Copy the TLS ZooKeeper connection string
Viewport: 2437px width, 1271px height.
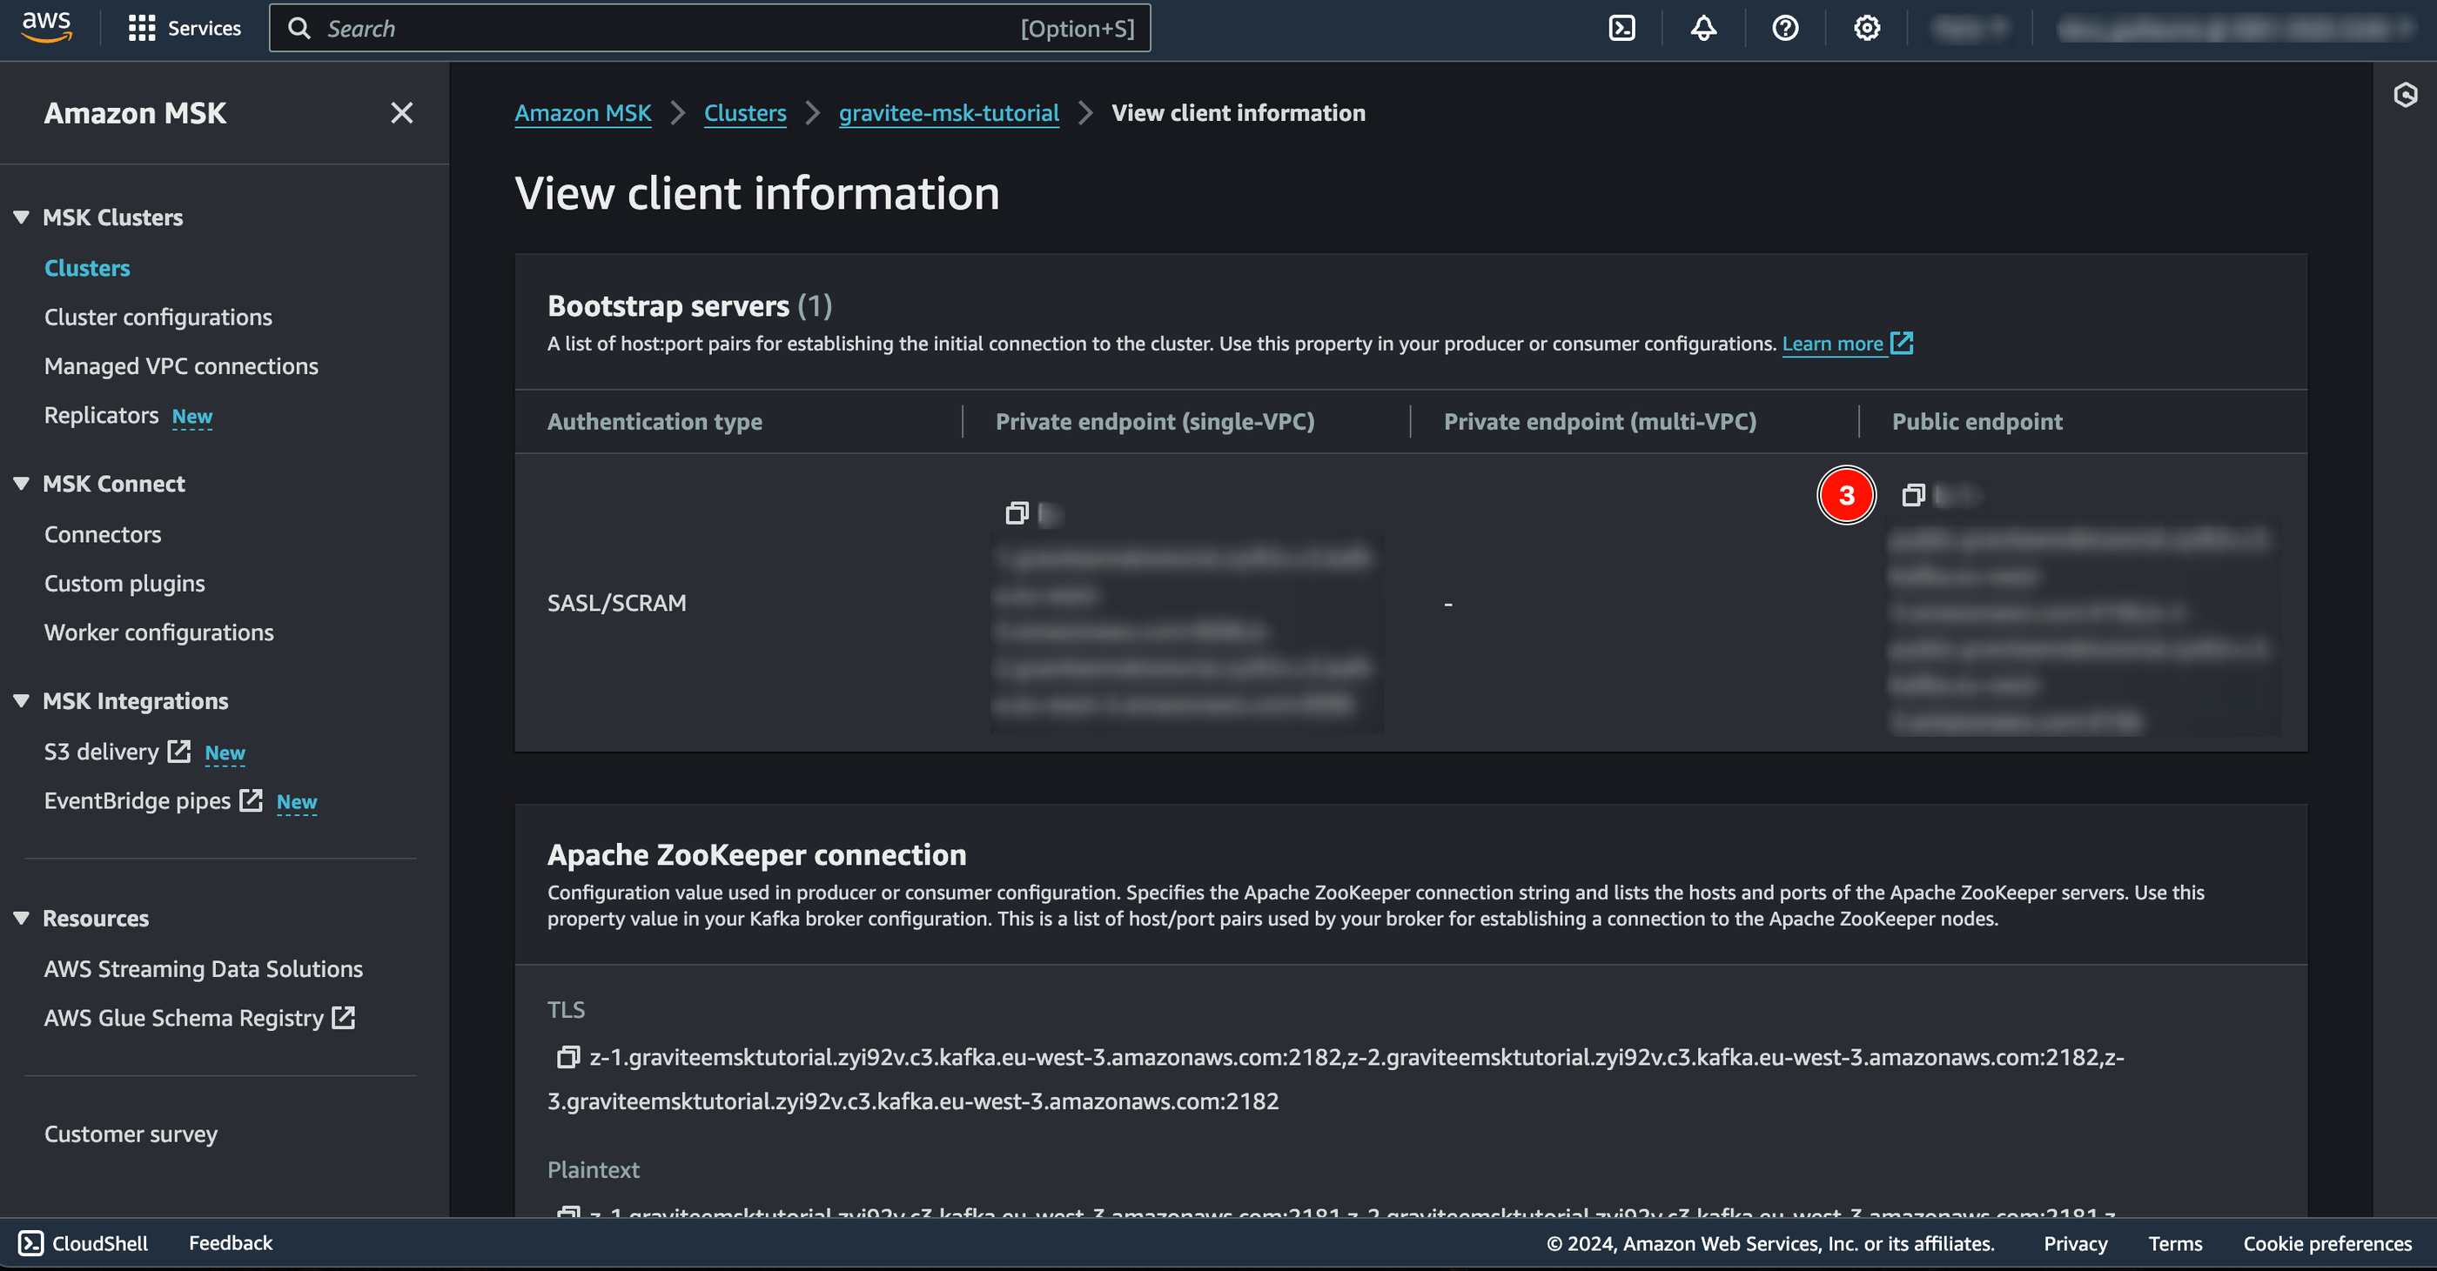[x=567, y=1057]
